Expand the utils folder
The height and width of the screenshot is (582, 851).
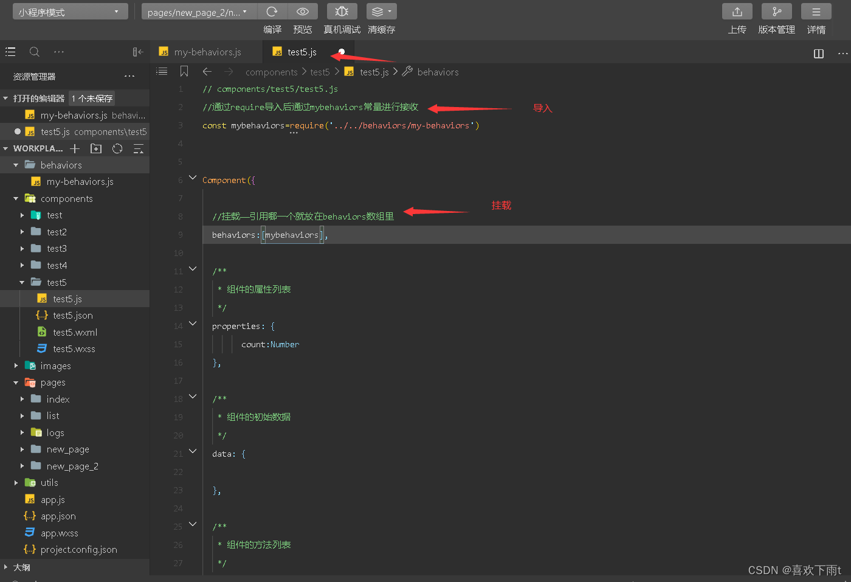16,483
